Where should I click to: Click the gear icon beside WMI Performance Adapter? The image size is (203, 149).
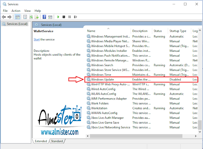[88, 98]
